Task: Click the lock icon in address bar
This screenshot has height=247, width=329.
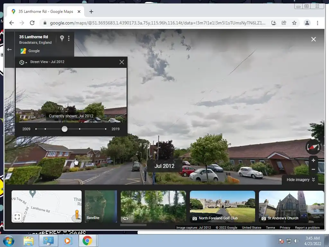Action: 45,23
